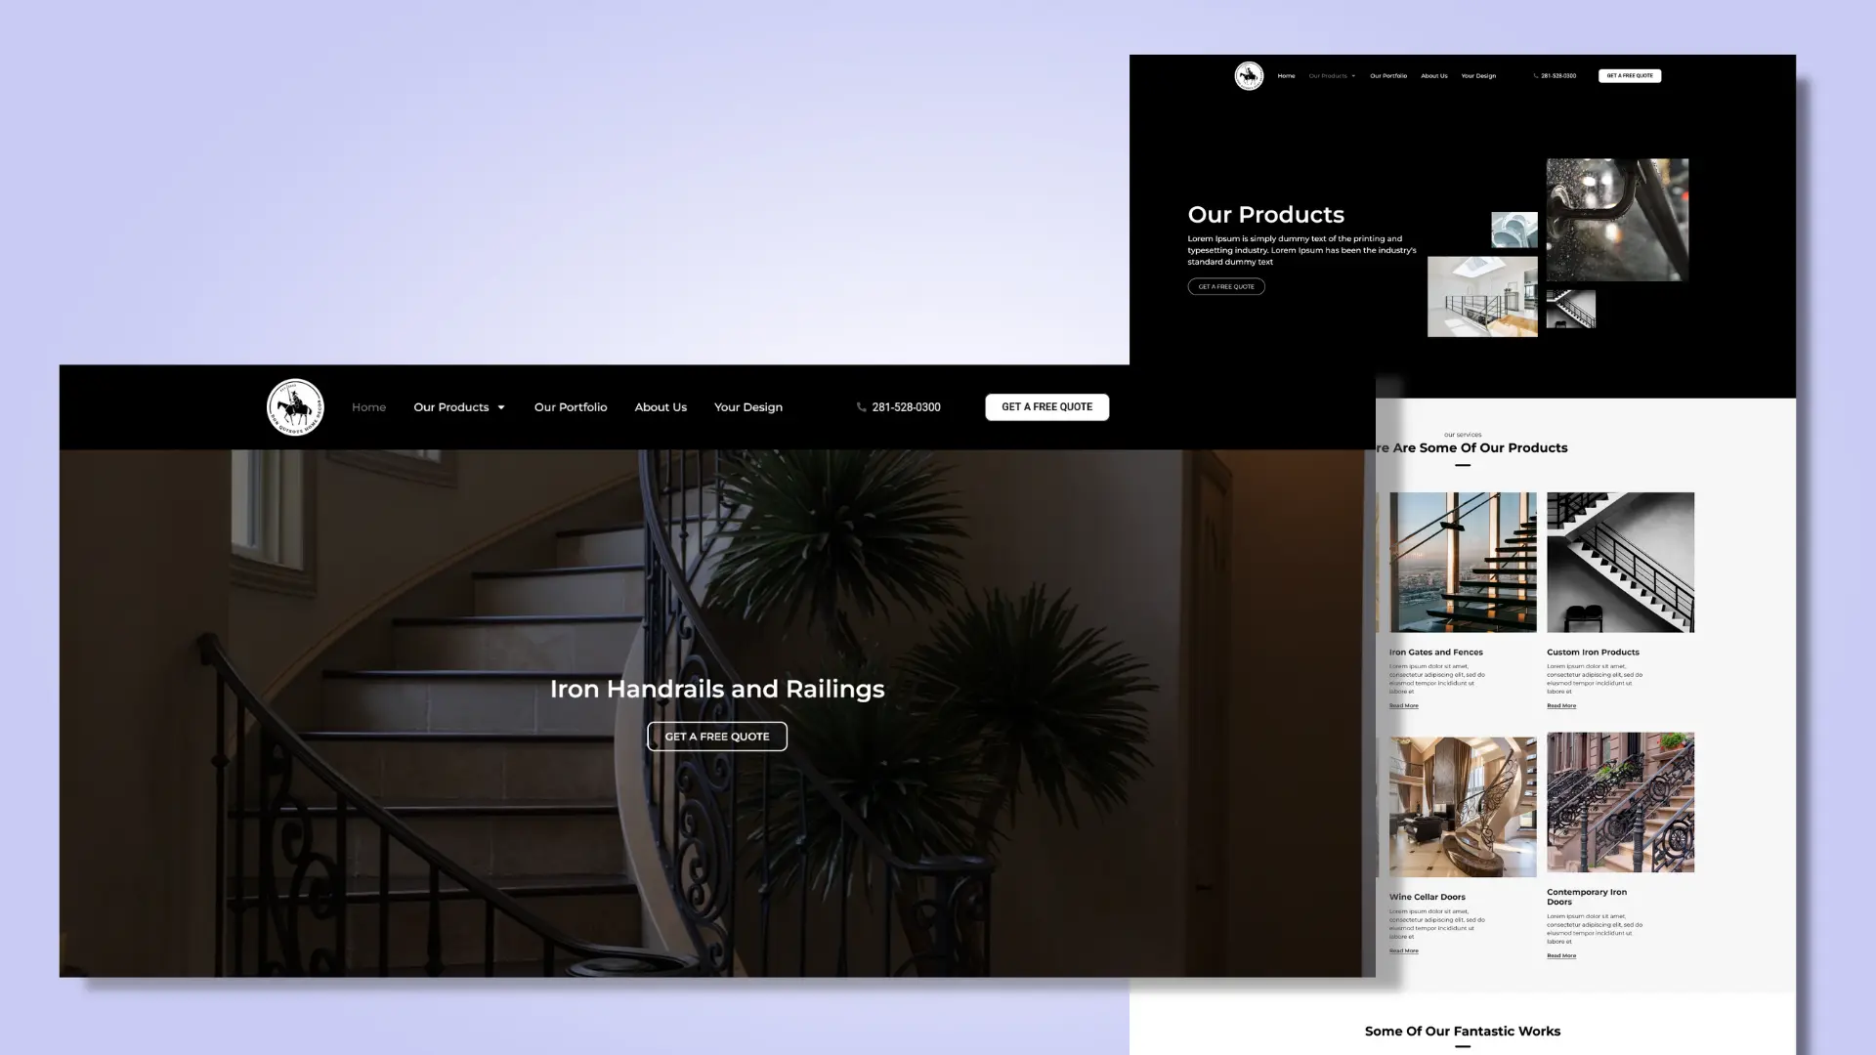Click Read More under Contemporary Iron Doors

click(x=1561, y=955)
